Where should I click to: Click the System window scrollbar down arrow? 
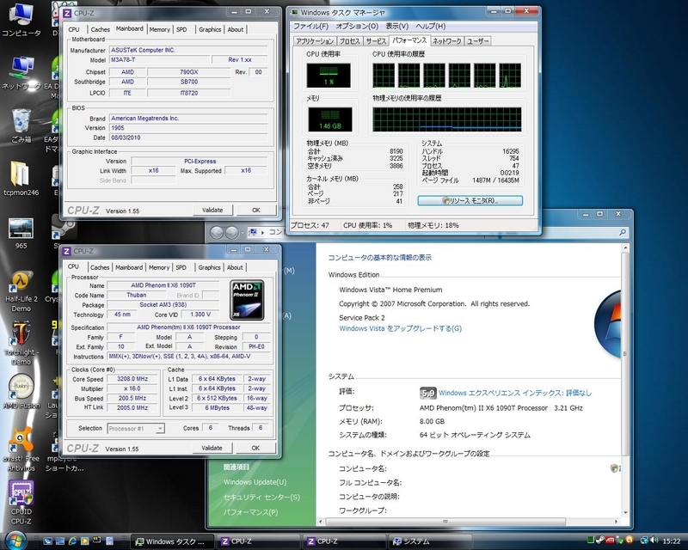pos(625,512)
